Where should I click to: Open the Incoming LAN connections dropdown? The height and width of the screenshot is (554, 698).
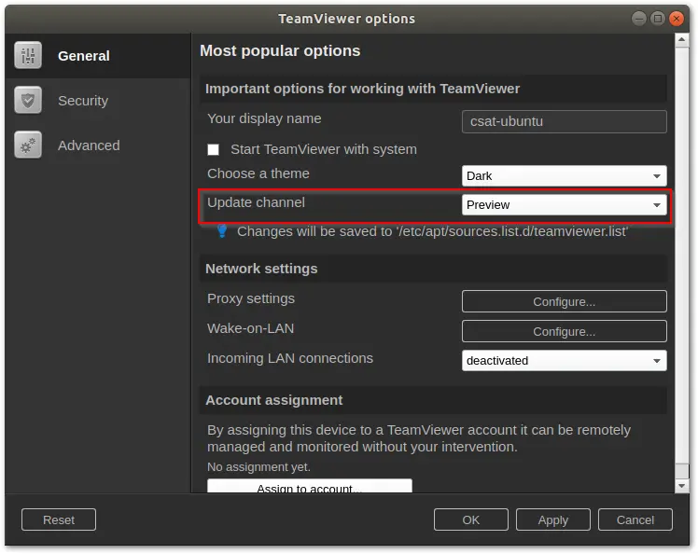[x=564, y=360]
